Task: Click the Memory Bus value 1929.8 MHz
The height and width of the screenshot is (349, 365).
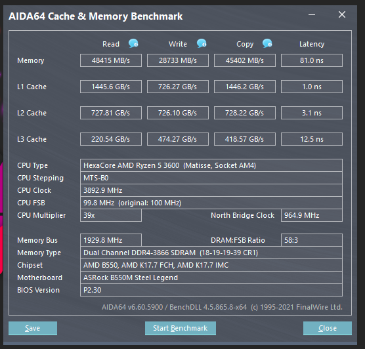Action: [111, 240]
